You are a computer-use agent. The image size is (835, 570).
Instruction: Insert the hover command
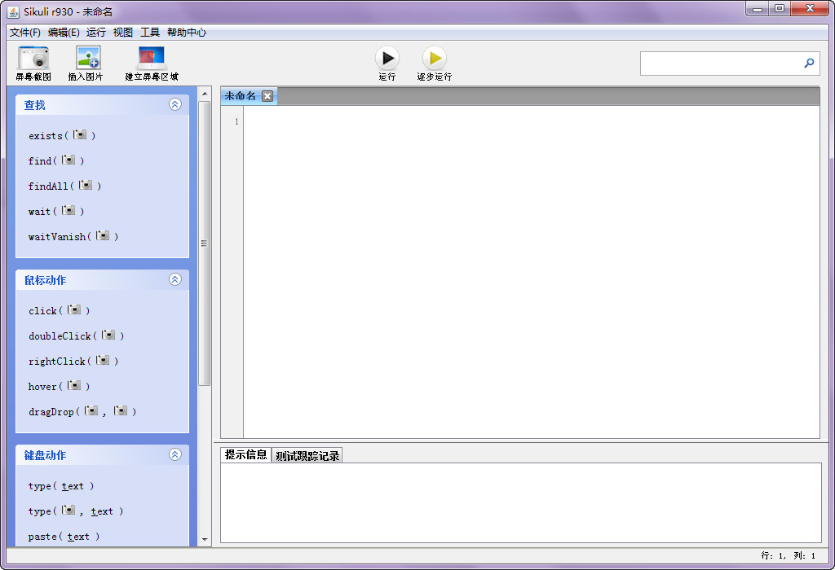point(59,387)
